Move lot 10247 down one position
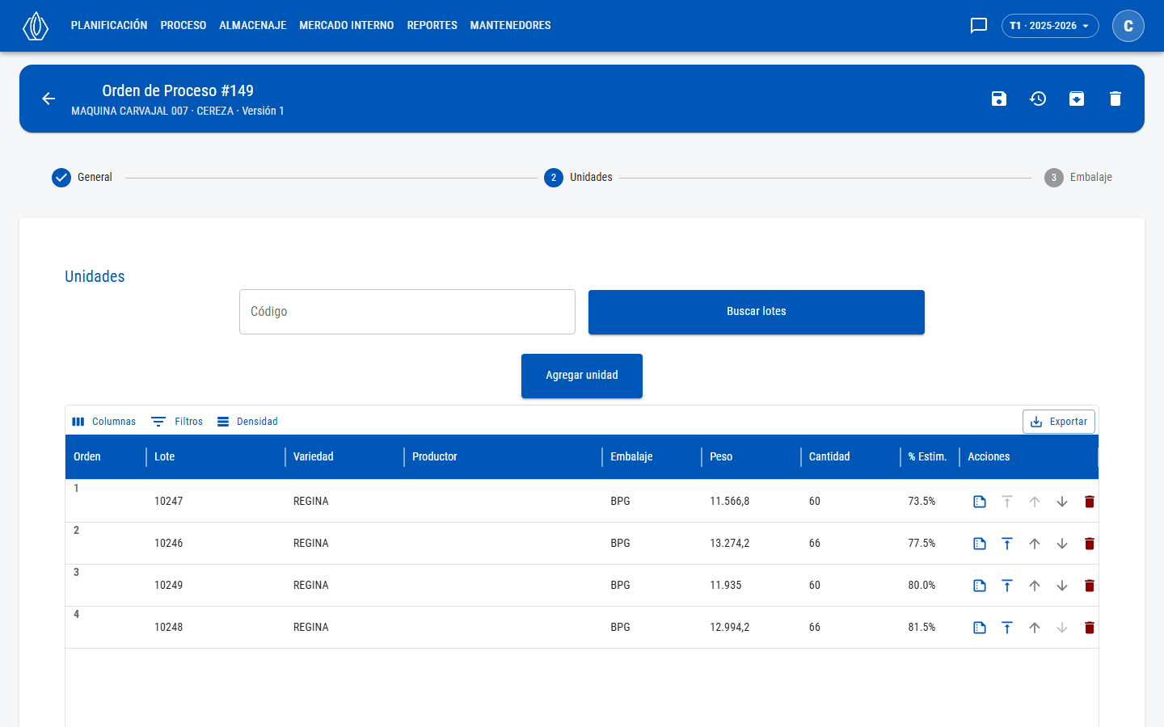This screenshot has height=727, width=1164. pos(1062,502)
